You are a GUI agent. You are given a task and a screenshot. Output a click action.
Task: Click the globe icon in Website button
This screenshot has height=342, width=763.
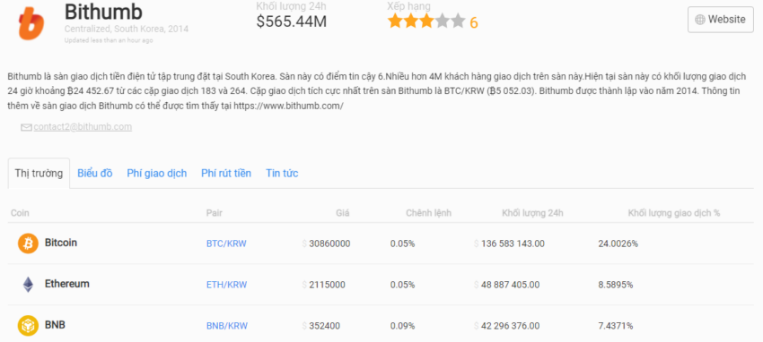click(700, 20)
